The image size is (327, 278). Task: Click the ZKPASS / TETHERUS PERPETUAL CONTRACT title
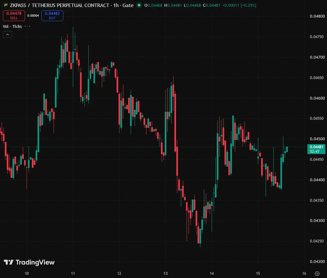coord(59,5)
